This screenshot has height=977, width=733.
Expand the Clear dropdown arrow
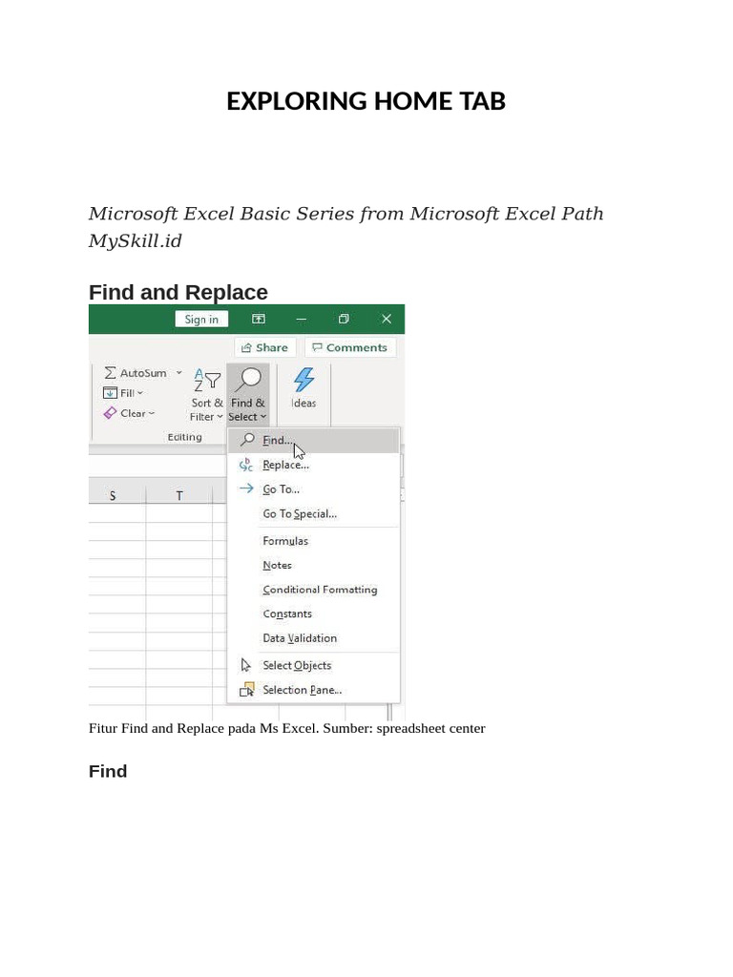point(152,413)
